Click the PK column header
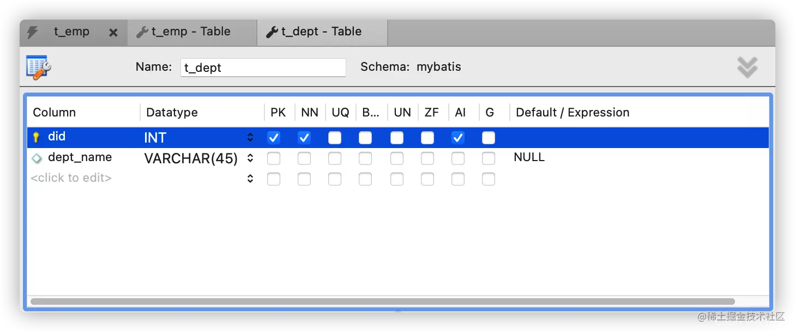Viewport: 795px width, 332px height. click(278, 113)
